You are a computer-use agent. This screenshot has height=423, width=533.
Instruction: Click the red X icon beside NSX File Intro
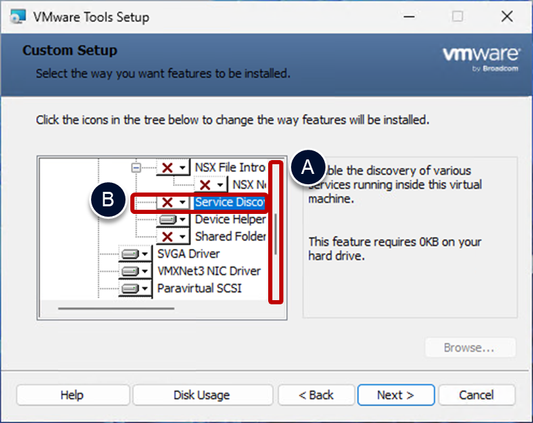click(x=167, y=168)
